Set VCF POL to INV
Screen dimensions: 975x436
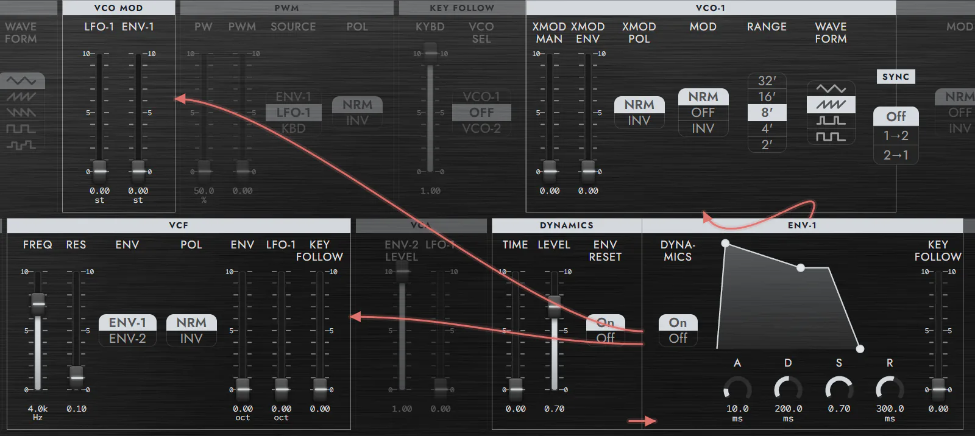(x=191, y=338)
